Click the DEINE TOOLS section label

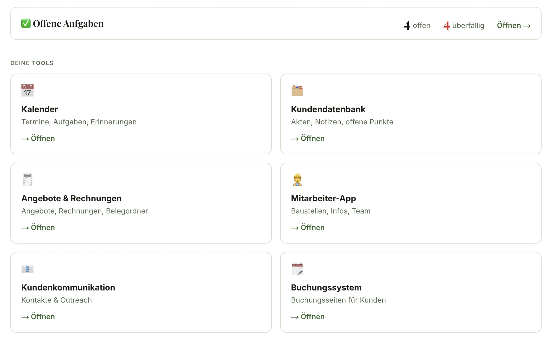click(x=32, y=63)
